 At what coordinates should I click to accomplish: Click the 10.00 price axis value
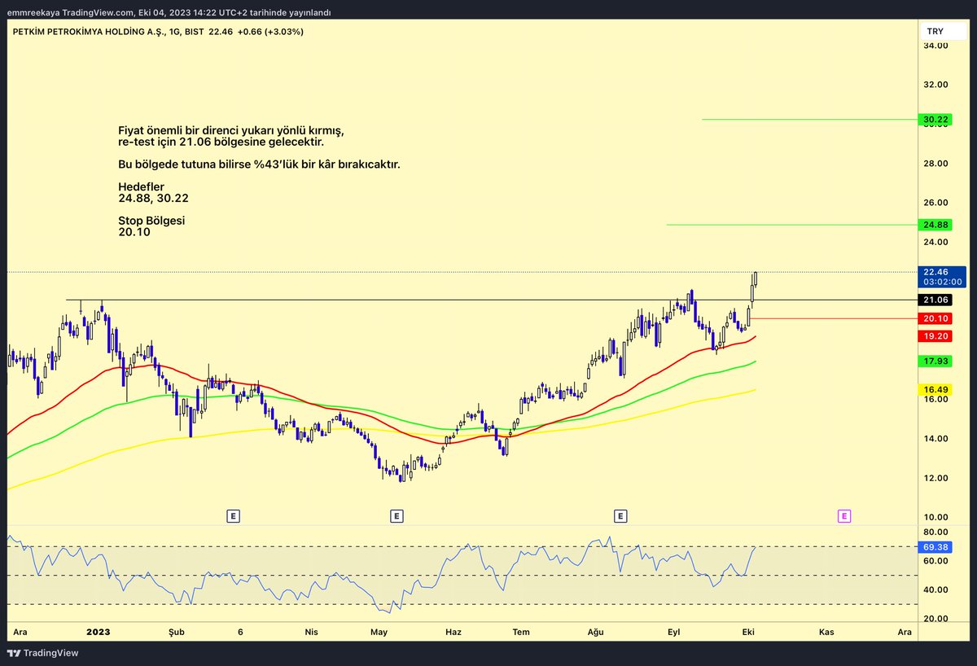(x=935, y=517)
